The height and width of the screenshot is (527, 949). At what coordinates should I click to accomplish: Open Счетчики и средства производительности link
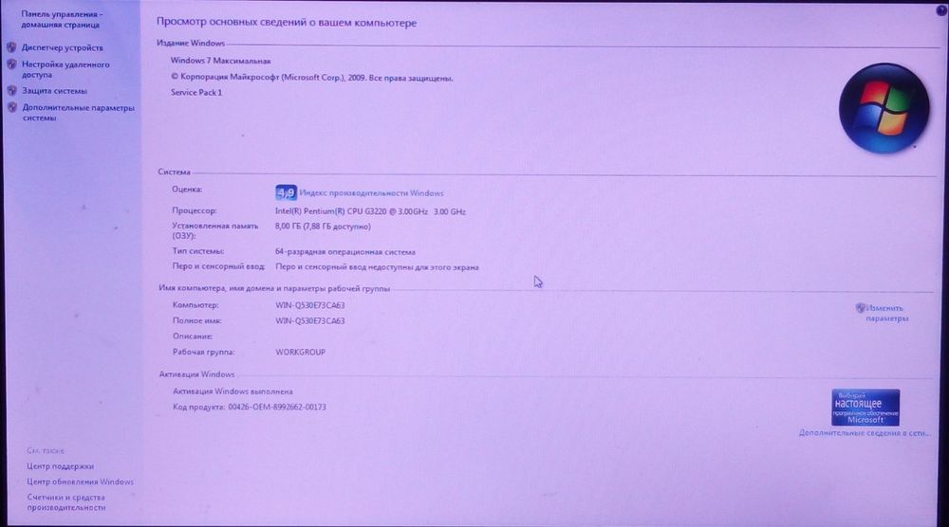66,502
